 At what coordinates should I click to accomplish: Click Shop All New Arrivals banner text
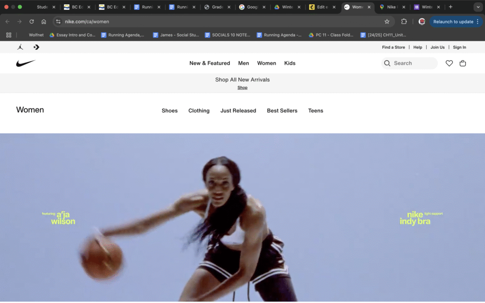(x=242, y=80)
